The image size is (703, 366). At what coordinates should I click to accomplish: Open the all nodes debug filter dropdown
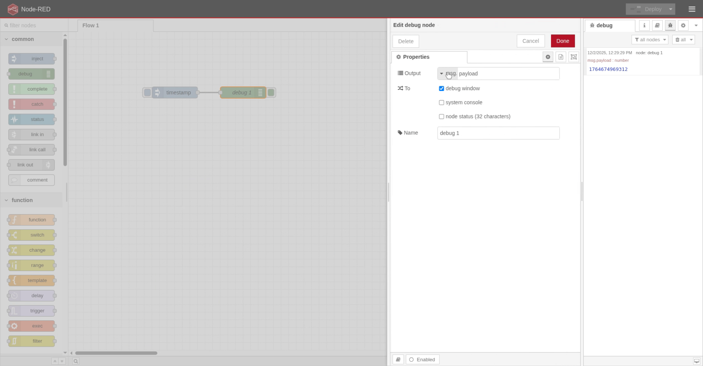[650, 39]
